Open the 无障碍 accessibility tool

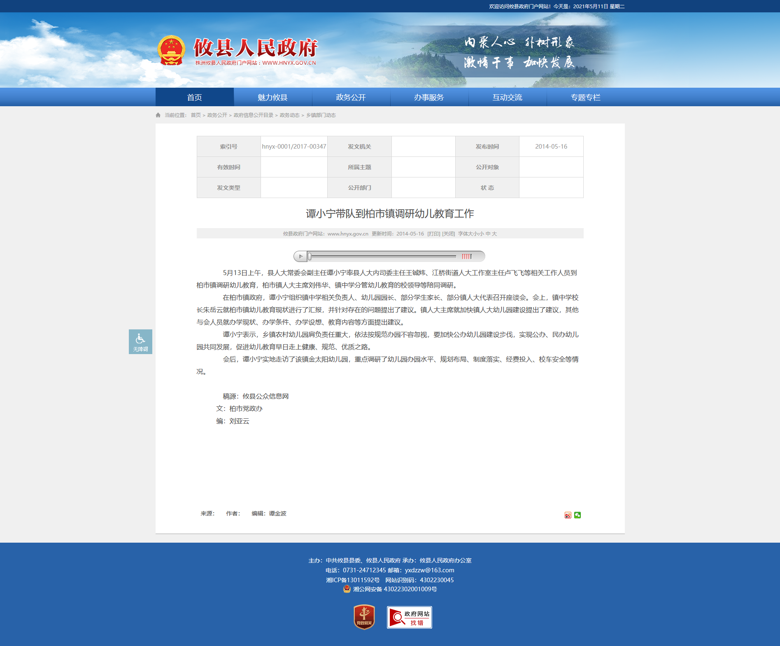pyautogui.click(x=140, y=341)
